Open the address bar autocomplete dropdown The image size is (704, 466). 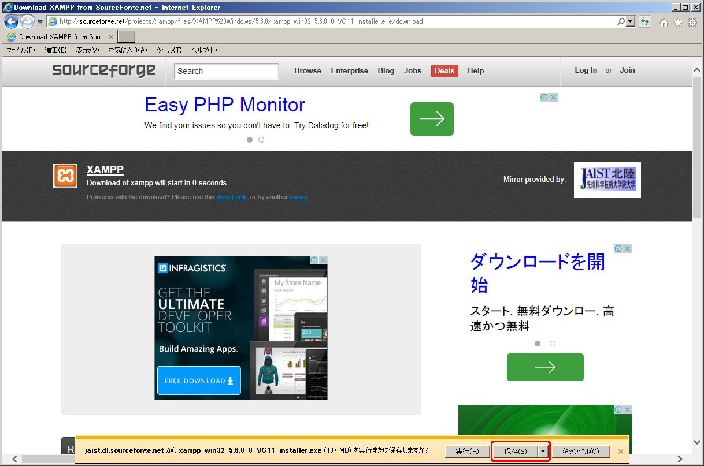coord(630,22)
